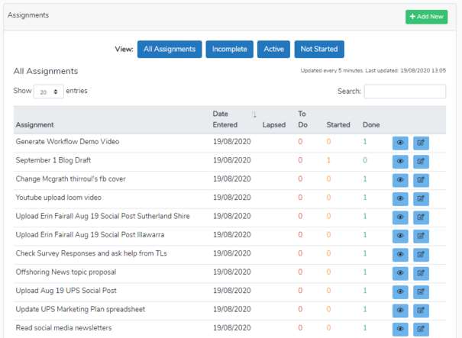Switch view to Incomplete assignments

click(230, 50)
